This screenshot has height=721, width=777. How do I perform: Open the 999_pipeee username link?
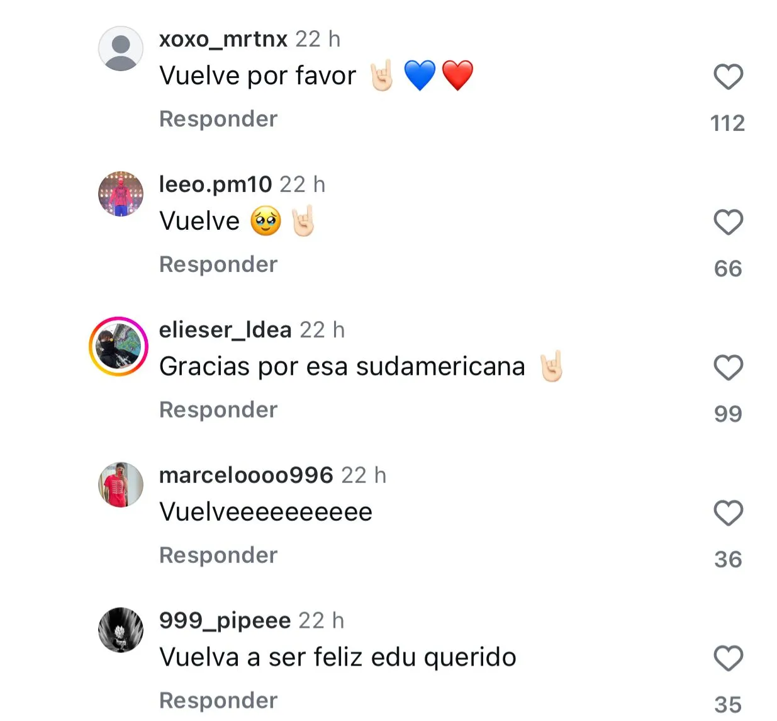[225, 621]
